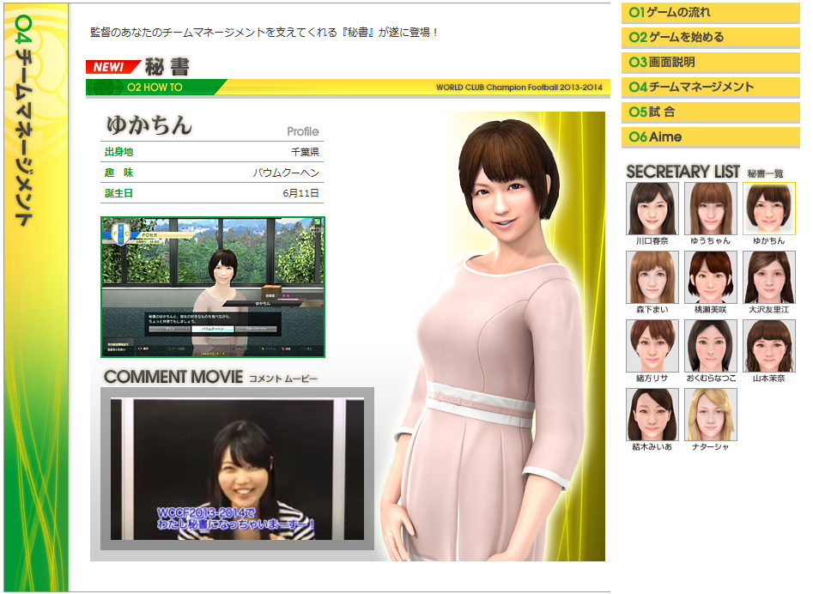813x594 pixels.
Task: Click the ナターシャ name caption
Action: pyautogui.click(x=710, y=447)
